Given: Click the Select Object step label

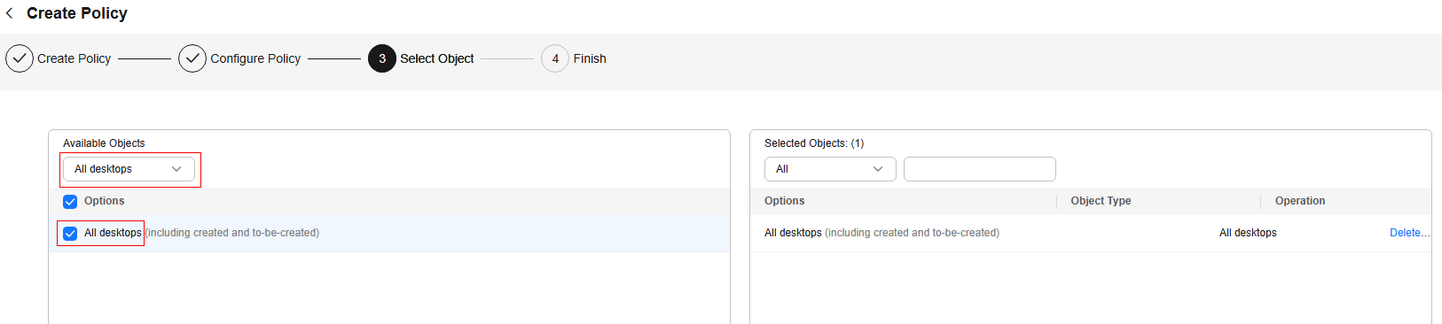Looking at the screenshot, I should click(436, 58).
